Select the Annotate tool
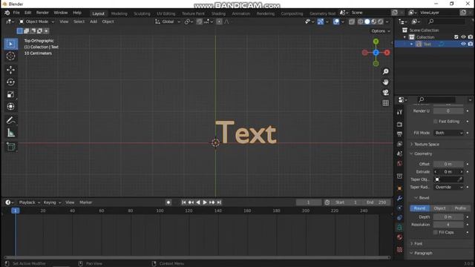 [x=11, y=120]
